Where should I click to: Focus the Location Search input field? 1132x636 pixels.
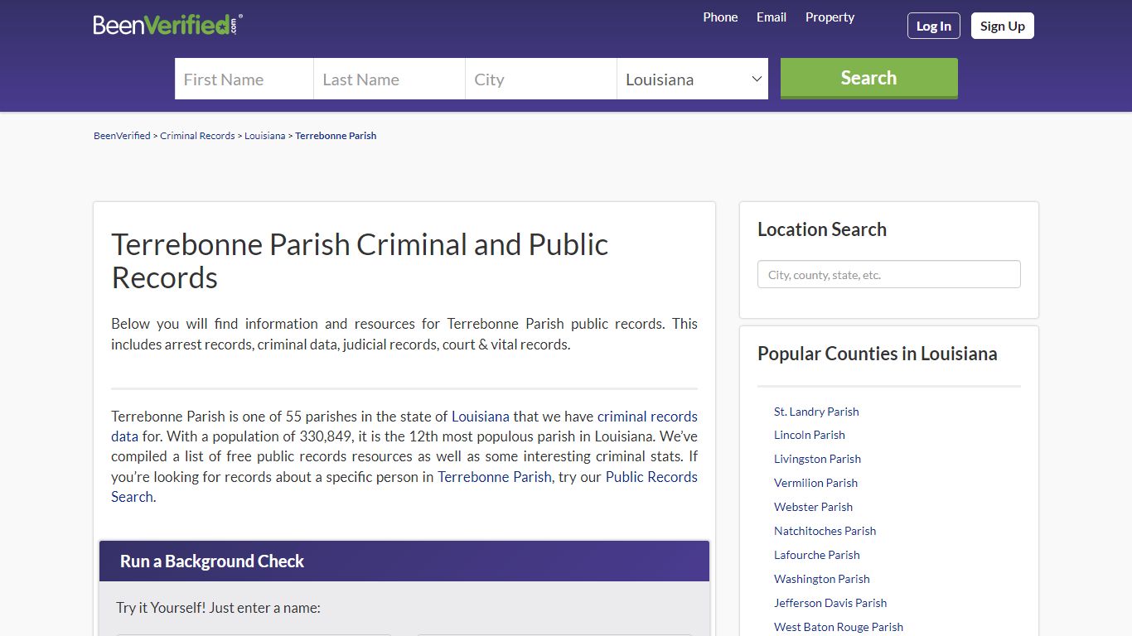click(x=889, y=275)
